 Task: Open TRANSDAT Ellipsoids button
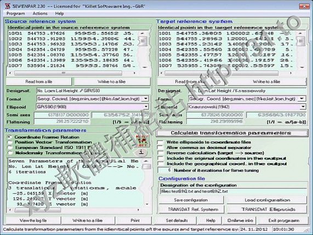[x=268, y=209]
